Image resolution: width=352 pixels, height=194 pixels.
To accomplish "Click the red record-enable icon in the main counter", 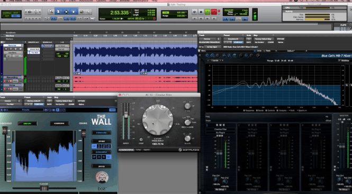I will point(154,19).
